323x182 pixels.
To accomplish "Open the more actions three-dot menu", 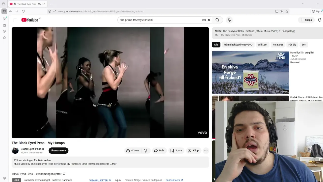I will [206, 150].
